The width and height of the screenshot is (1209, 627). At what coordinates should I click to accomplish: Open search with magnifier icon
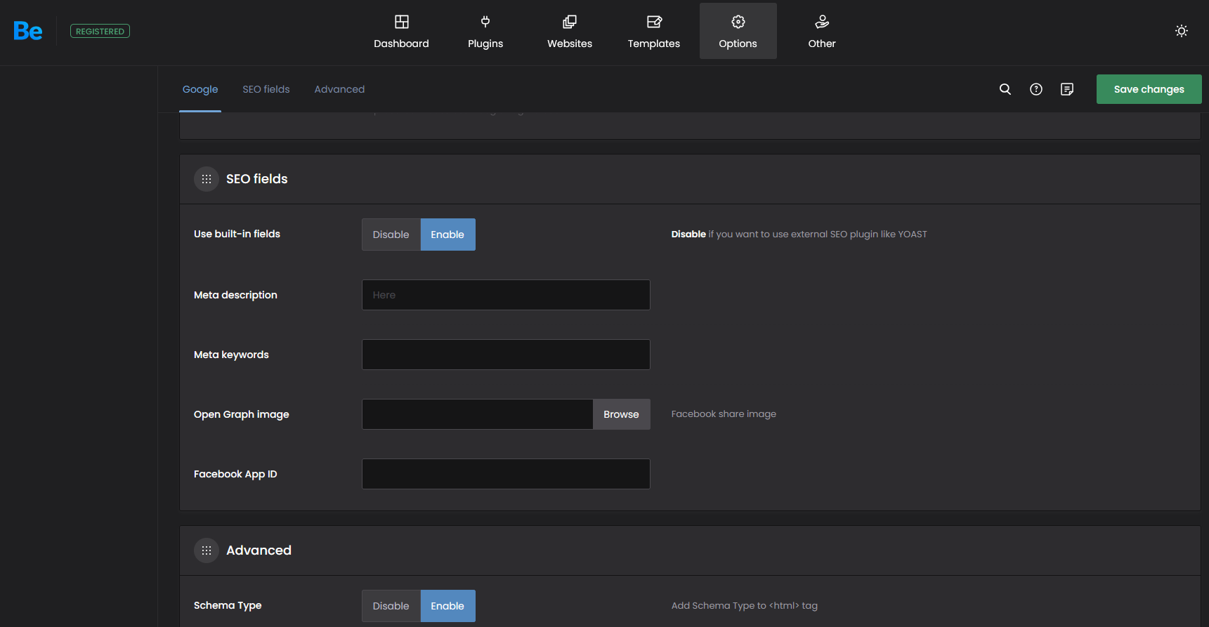point(1005,89)
